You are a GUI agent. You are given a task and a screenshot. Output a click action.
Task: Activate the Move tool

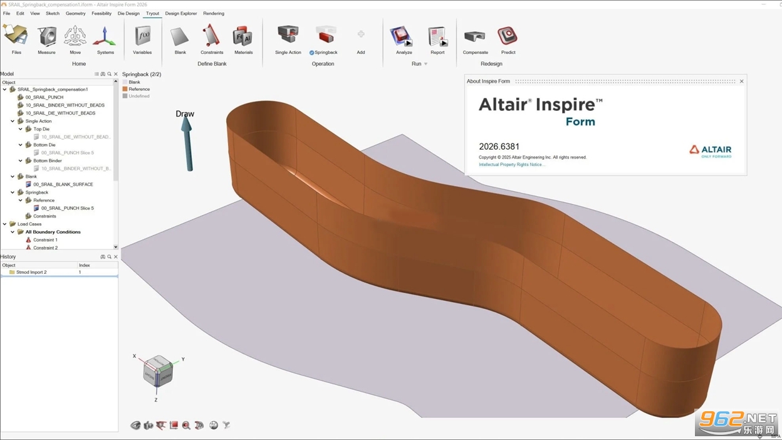click(75, 36)
